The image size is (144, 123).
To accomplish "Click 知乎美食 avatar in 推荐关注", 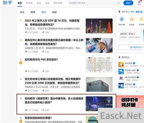I will (121, 64).
